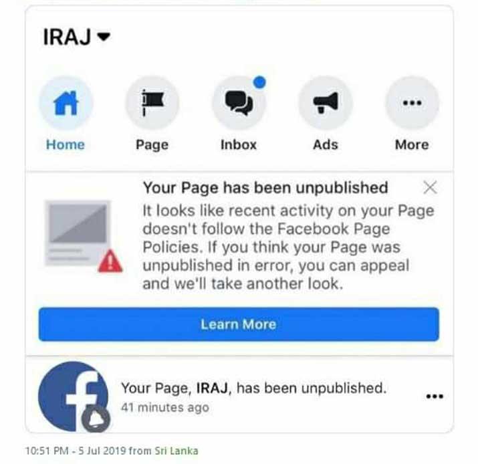Expand the IRAJ page switcher arrow
This screenshot has height=464, width=478.
pos(104,37)
